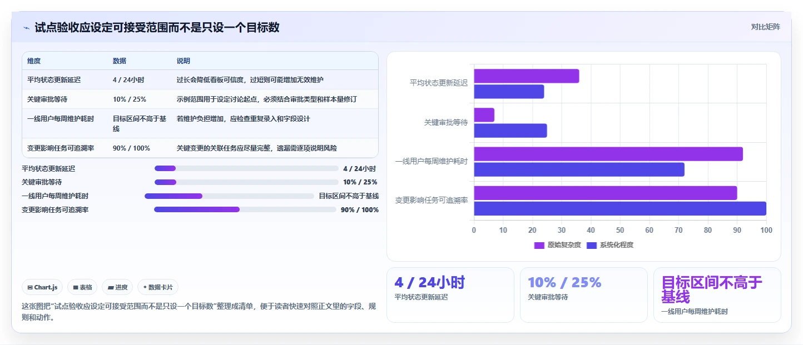Click blue bar for 变更影响任务可追溯率 in chart

tap(620, 208)
